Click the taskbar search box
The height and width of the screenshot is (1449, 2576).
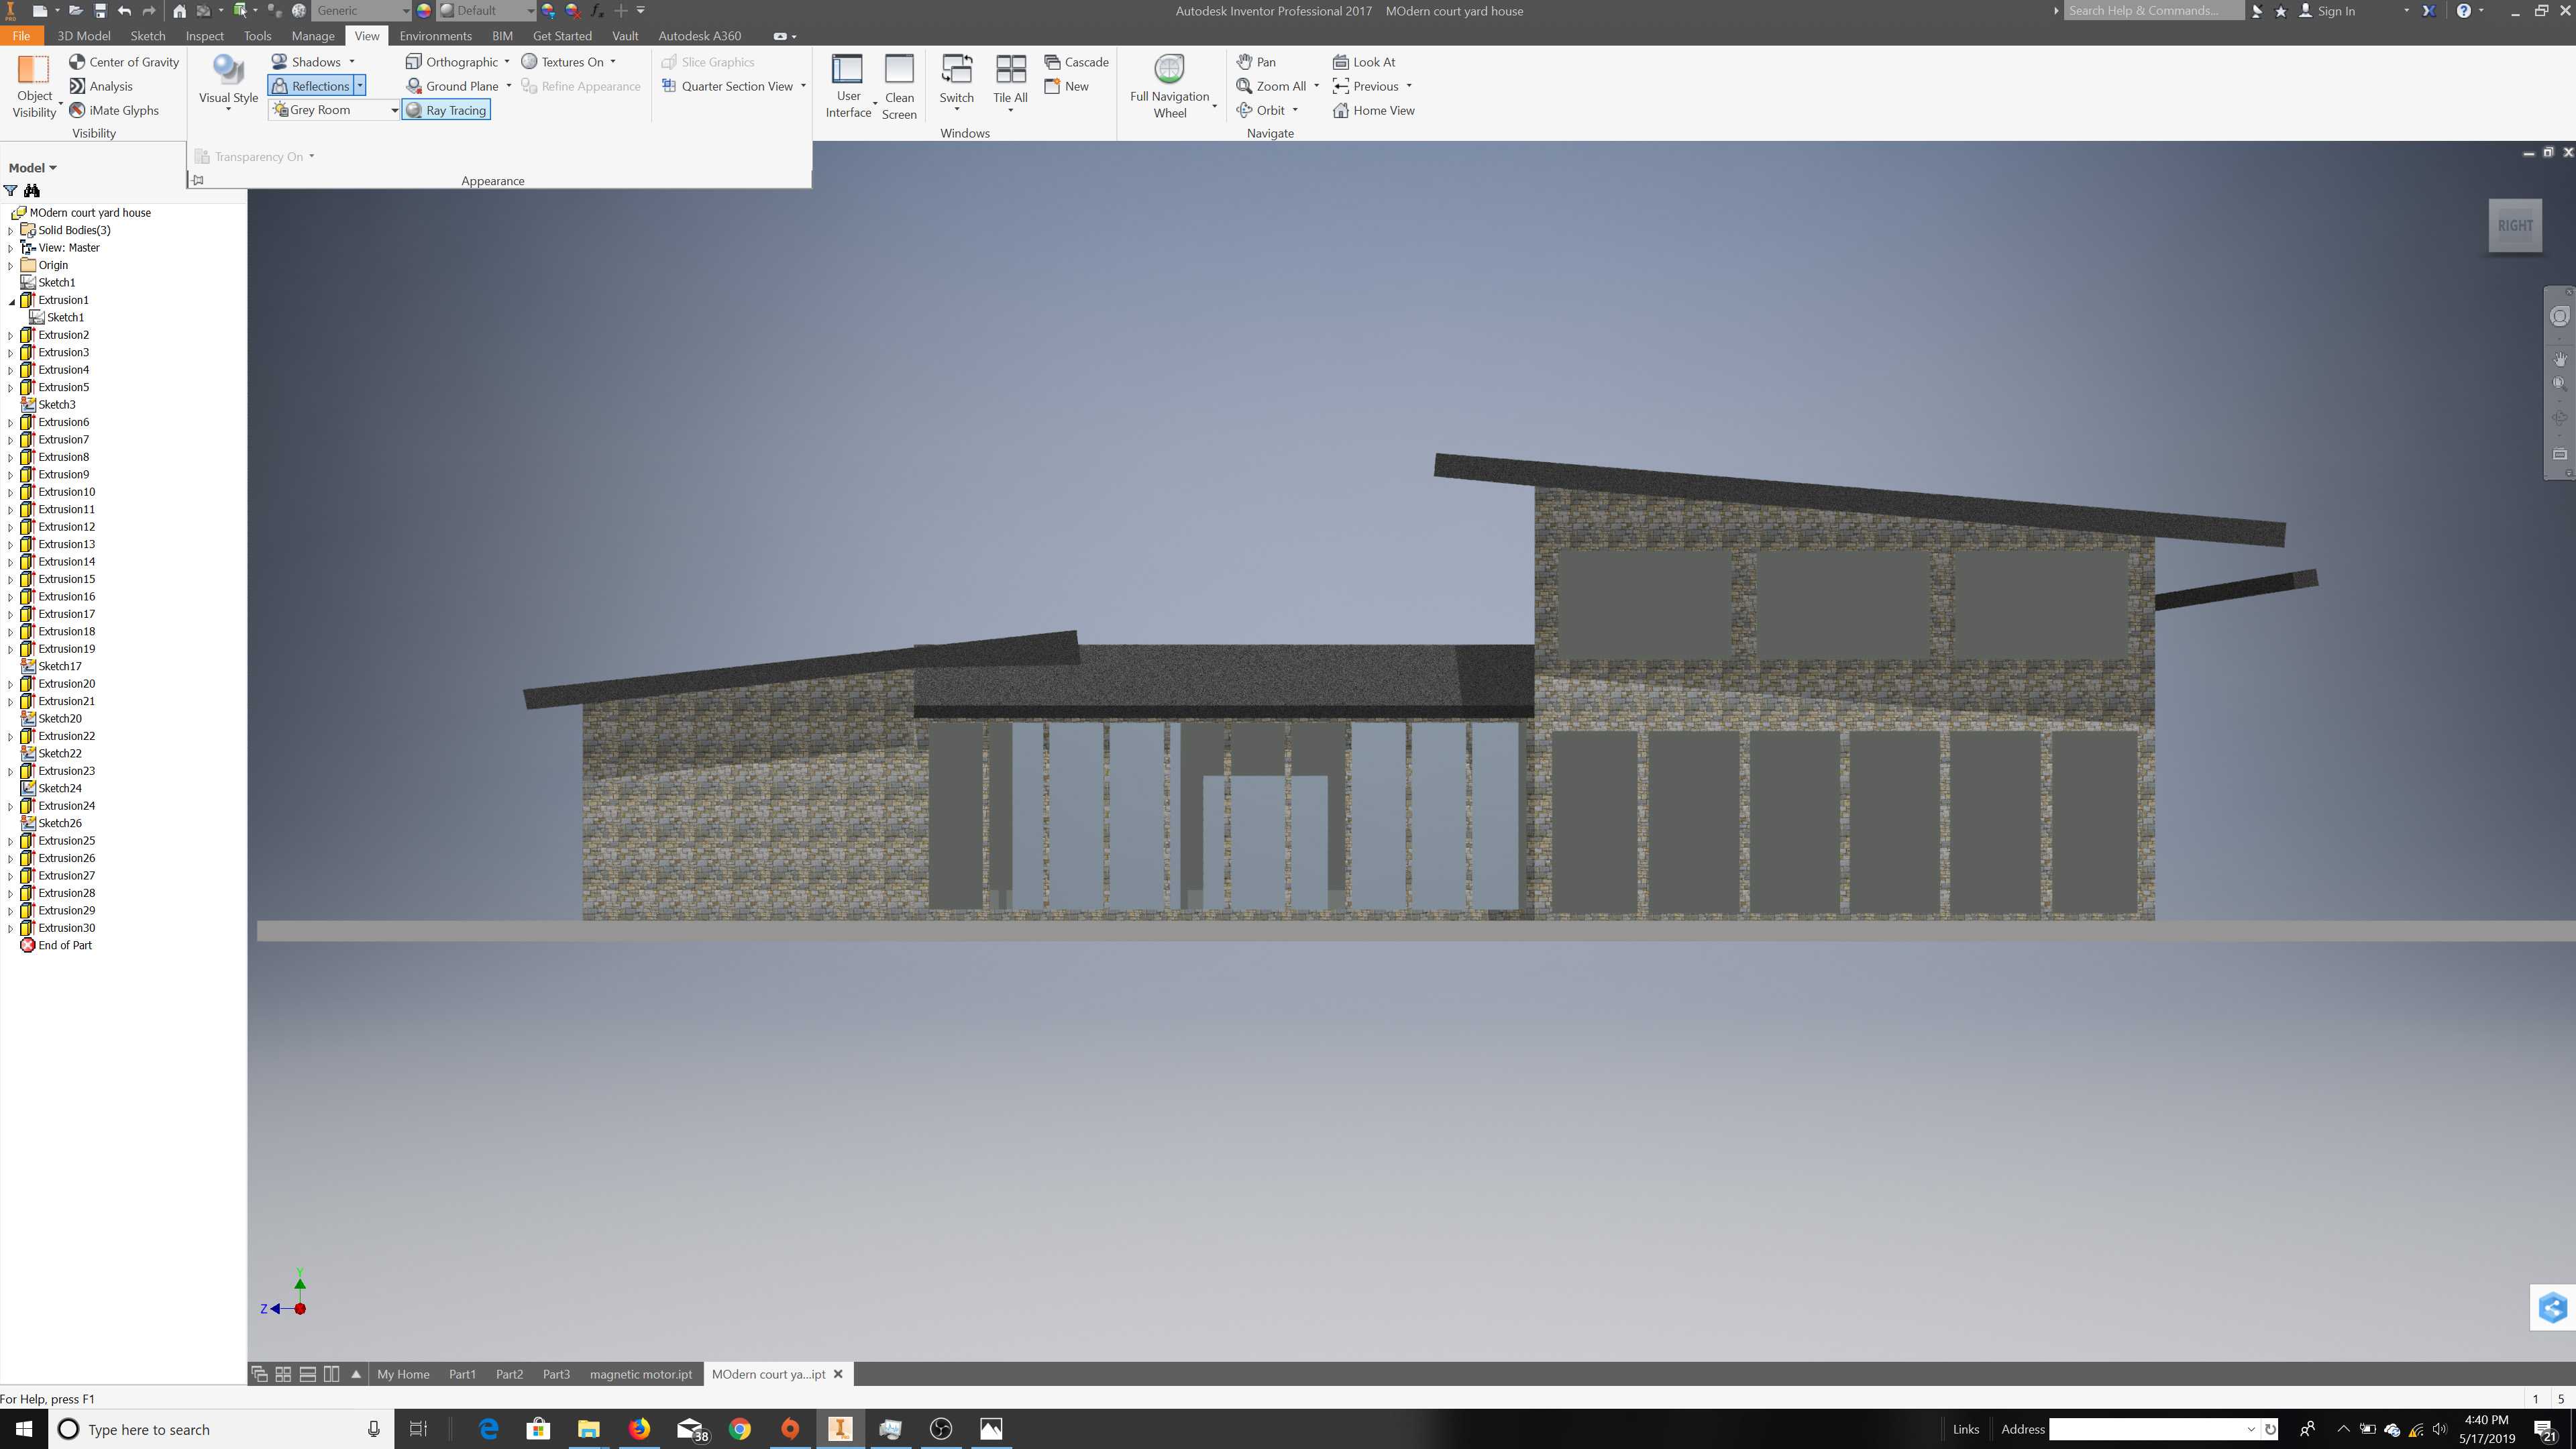[x=220, y=1429]
